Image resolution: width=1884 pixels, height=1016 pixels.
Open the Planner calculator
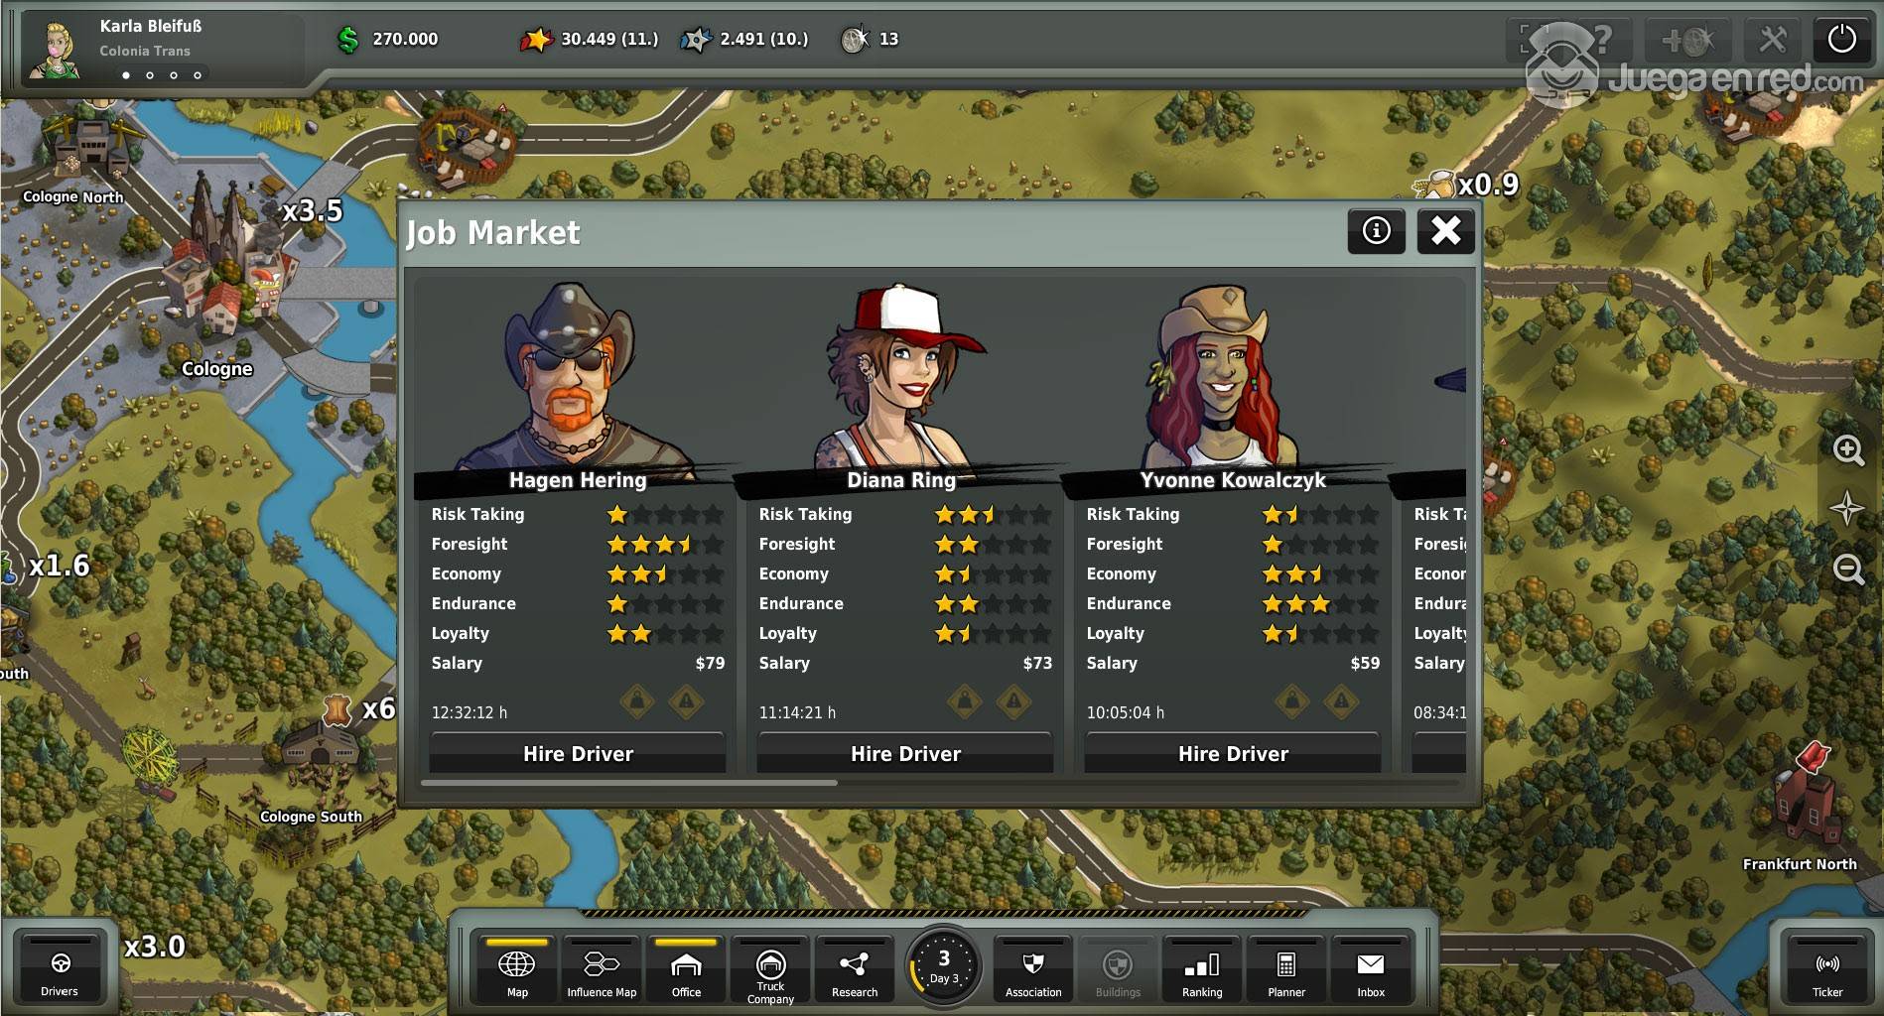[x=1286, y=970]
